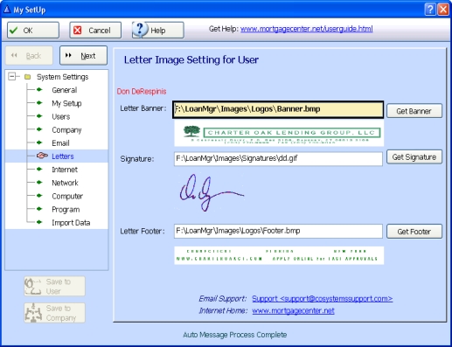Select Computer in the settings tree
The height and width of the screenshot is (347, 452).
coord(67,196)
